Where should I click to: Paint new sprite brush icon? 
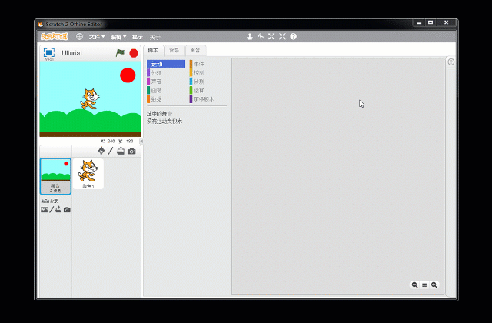click(x=111, y=151)
